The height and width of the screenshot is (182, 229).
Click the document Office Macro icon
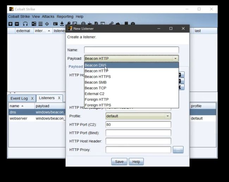(x=96, y=23)
